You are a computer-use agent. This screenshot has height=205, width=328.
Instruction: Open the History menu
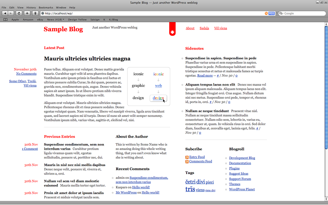(31, 7)
